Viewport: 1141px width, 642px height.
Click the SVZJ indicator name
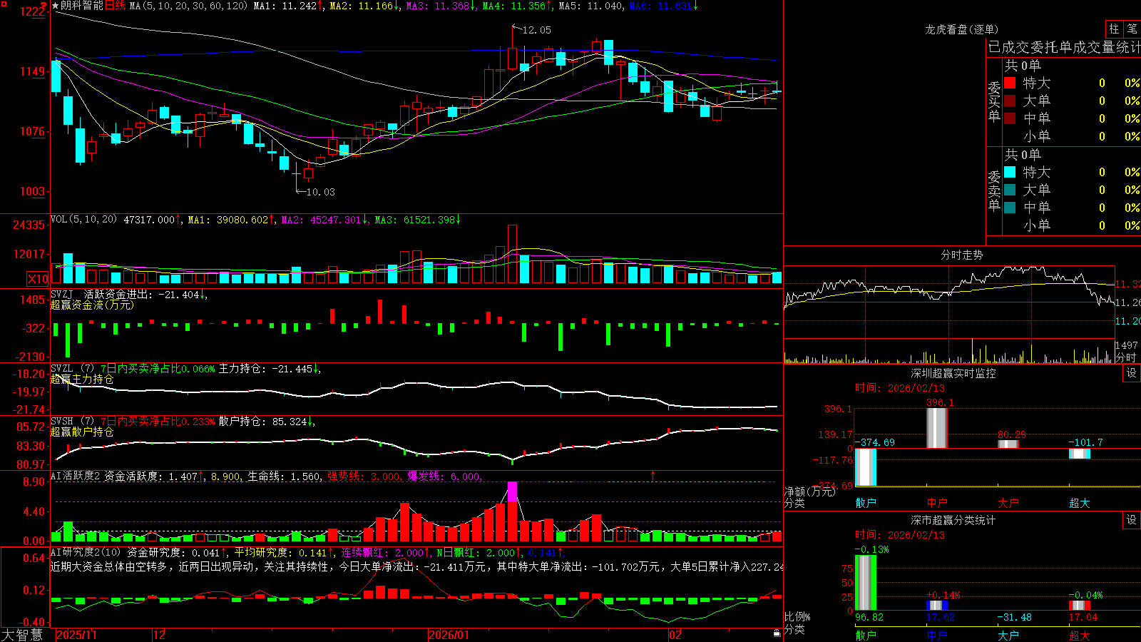62,294
